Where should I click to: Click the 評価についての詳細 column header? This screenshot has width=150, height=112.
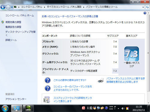pyautogui.click(x=80, y=36)
